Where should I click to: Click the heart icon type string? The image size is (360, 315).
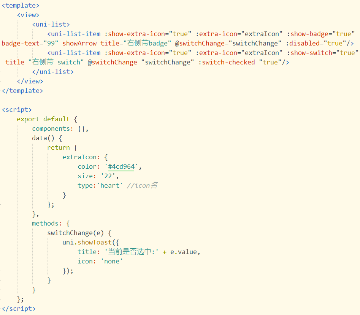point(110,185)
